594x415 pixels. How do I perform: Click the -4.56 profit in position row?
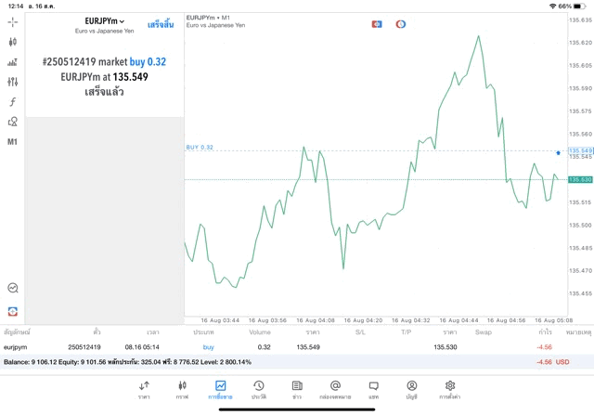544,347
